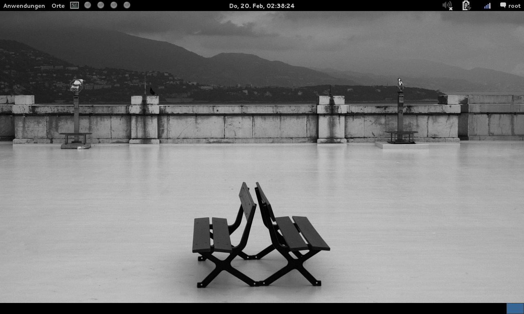This screenshot has width=524, height=314.
Task: Open the muted volume speaker indicator
Action: point(447,5)
